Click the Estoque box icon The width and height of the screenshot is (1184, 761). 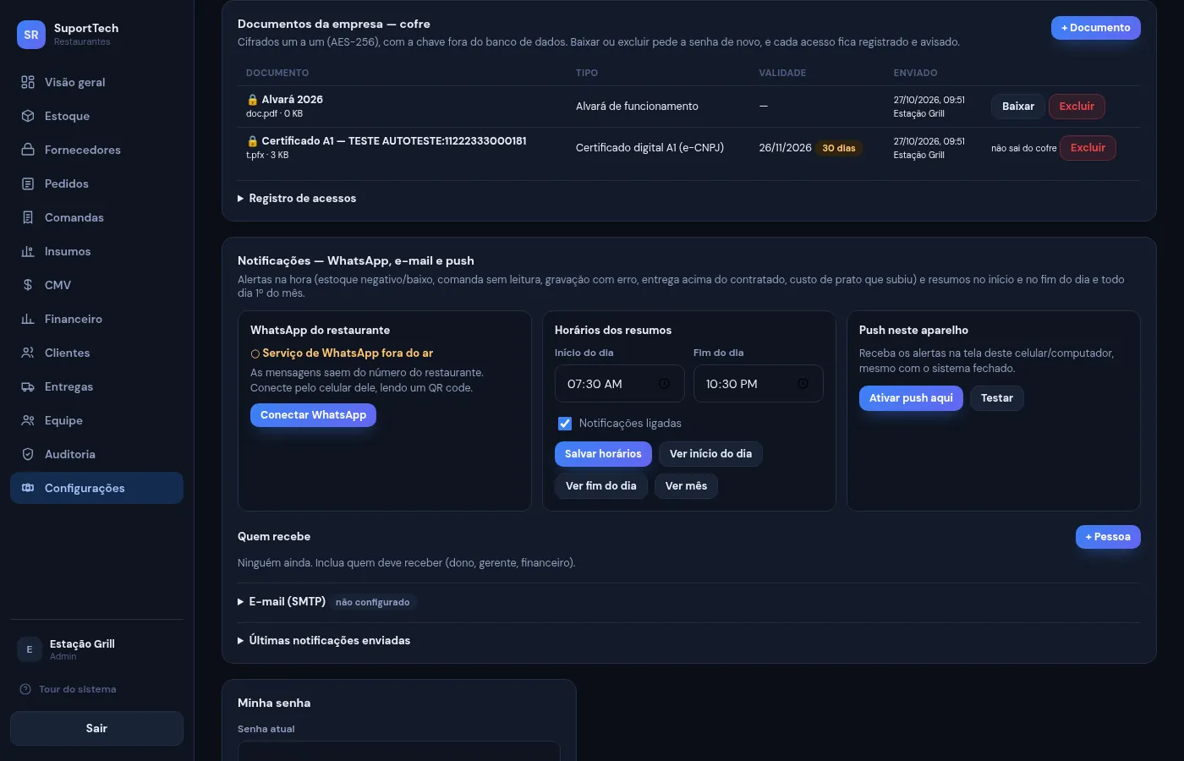28,116
